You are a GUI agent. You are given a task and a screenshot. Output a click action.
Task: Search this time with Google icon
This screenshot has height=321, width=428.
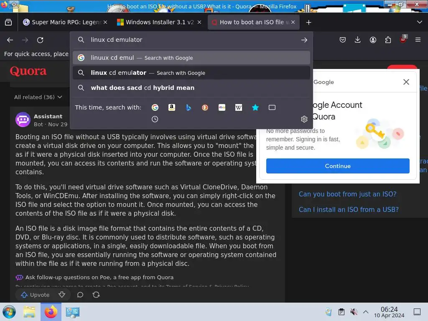(x=155, y=107)
